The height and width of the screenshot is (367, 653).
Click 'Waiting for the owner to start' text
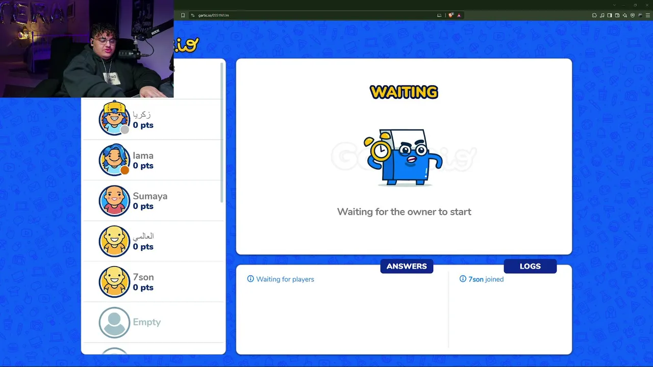point(404,212)
